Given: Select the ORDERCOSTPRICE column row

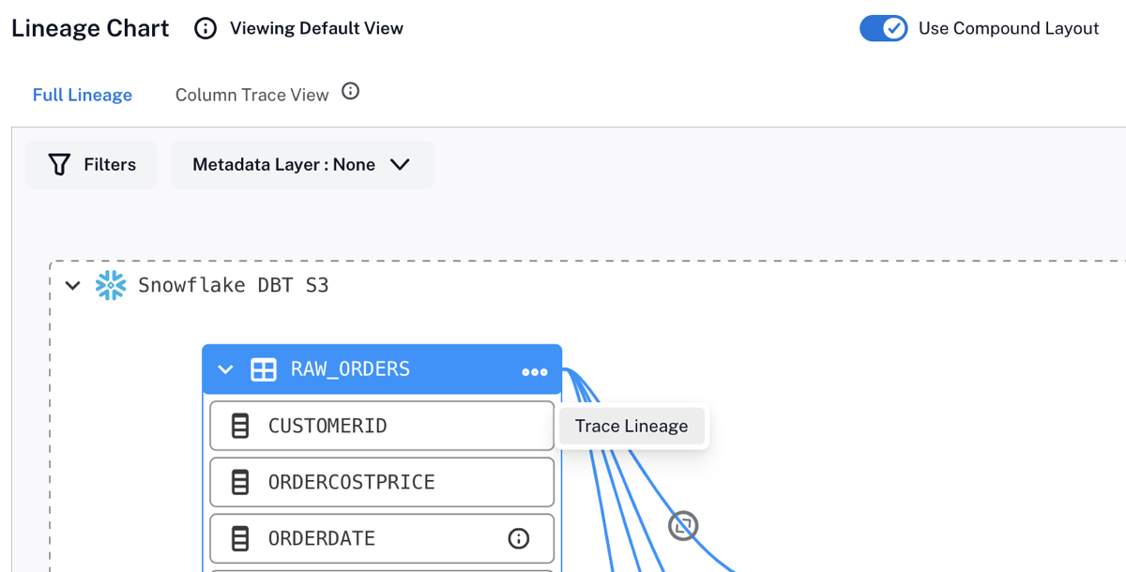Looking at the screenshot, I should coord(382,482).
